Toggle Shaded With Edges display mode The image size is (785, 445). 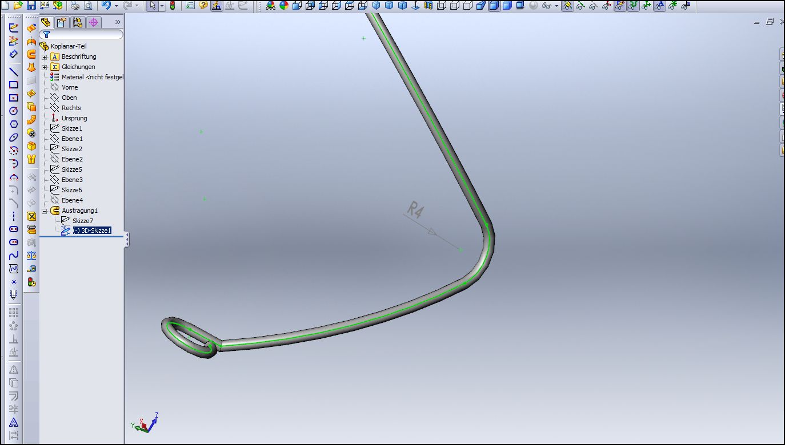point(494,6)
